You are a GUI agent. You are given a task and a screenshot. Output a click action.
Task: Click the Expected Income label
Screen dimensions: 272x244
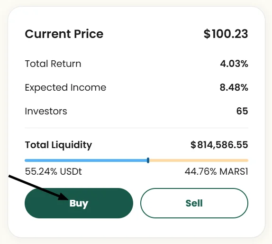[x=65, y=87]
